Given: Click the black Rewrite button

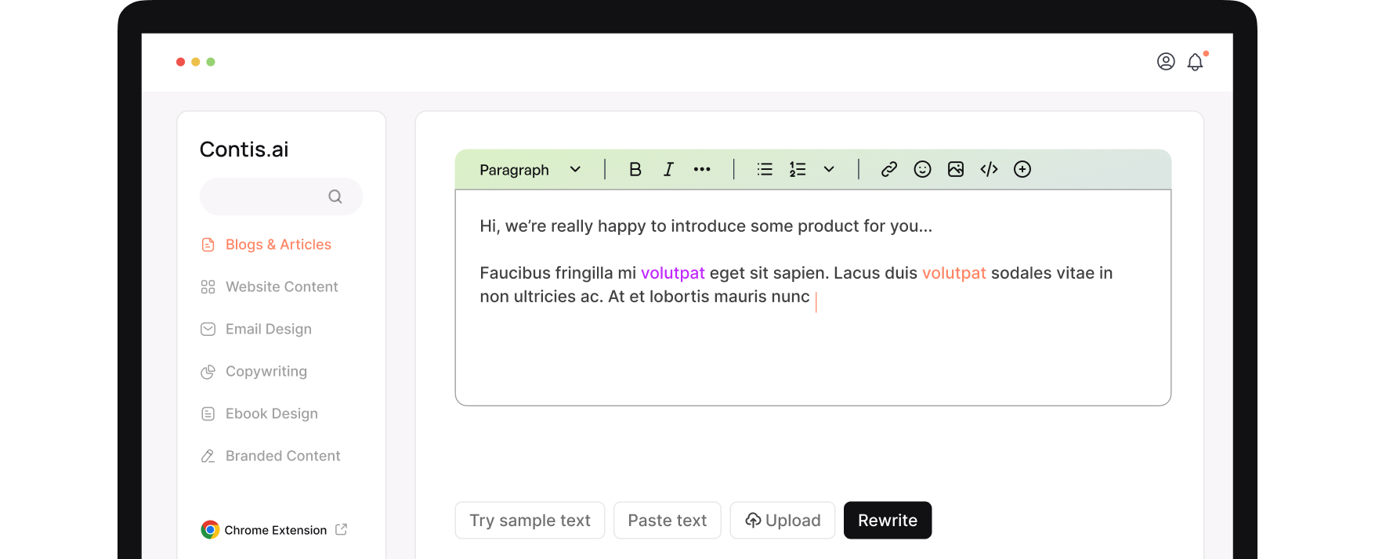Looking at the screenshot, I should 888,521.
